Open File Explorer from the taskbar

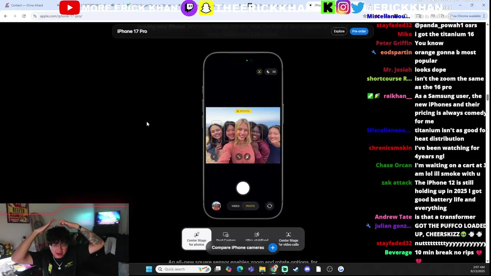(x=262, y=269)
